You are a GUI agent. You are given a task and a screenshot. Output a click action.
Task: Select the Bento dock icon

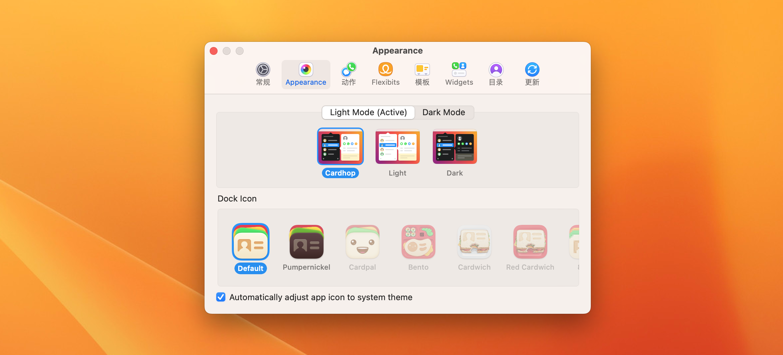point(418,242)
